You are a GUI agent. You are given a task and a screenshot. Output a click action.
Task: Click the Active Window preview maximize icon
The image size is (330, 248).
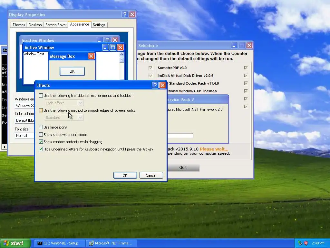(x=113, y=47)
